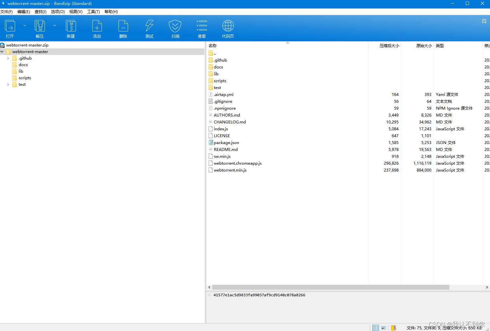Click the status bar file count text

point(444,328)
